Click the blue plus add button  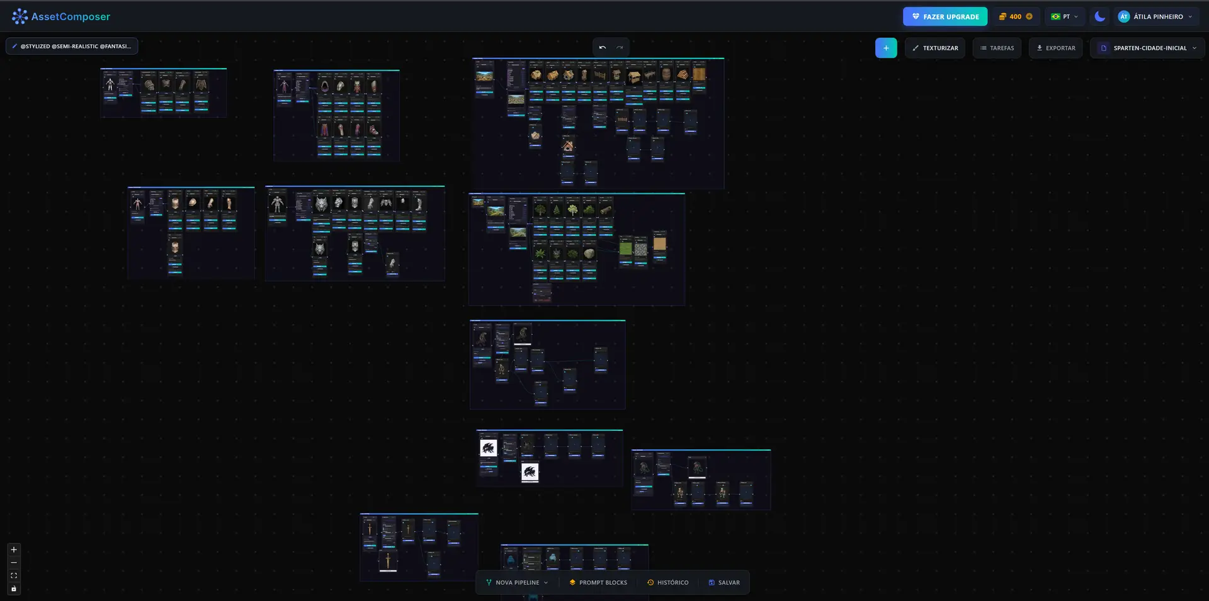pyautogui.click(x=885, y=48)
